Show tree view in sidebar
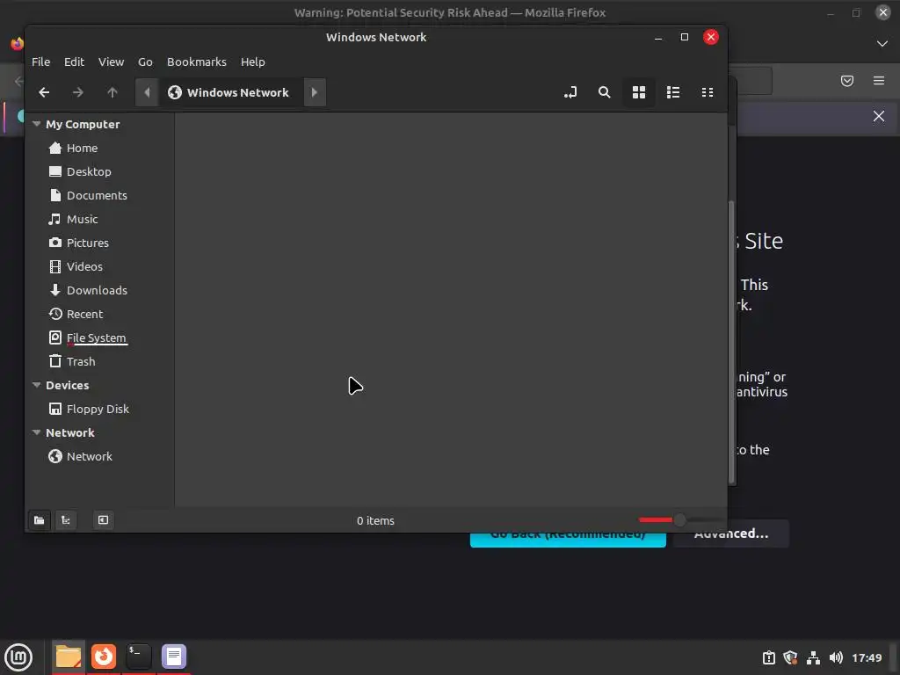Viewport: 900px width, 675px height. (66, 520)
